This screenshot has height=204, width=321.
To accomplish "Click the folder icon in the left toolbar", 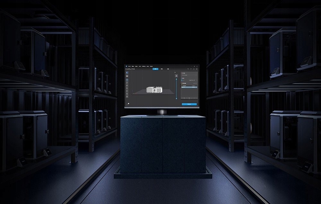I will pos(127,76).
